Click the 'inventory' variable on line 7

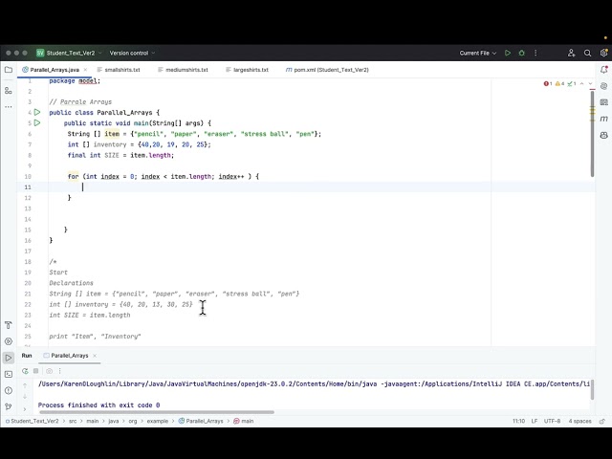coord(110,144)
